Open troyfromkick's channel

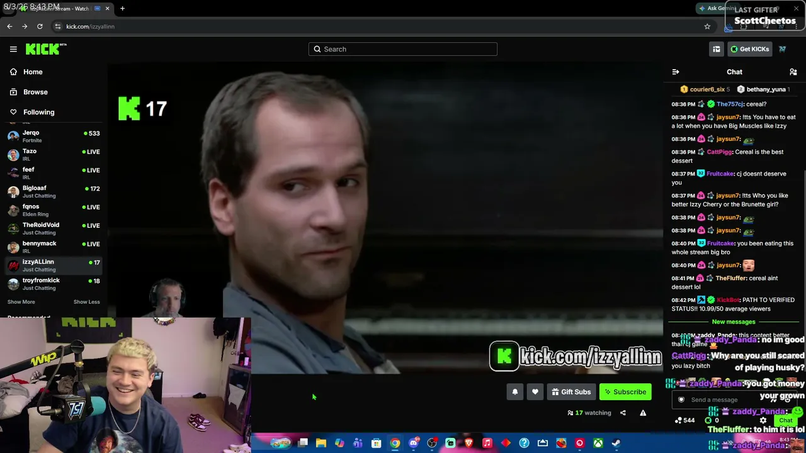[x=54, y=283]
